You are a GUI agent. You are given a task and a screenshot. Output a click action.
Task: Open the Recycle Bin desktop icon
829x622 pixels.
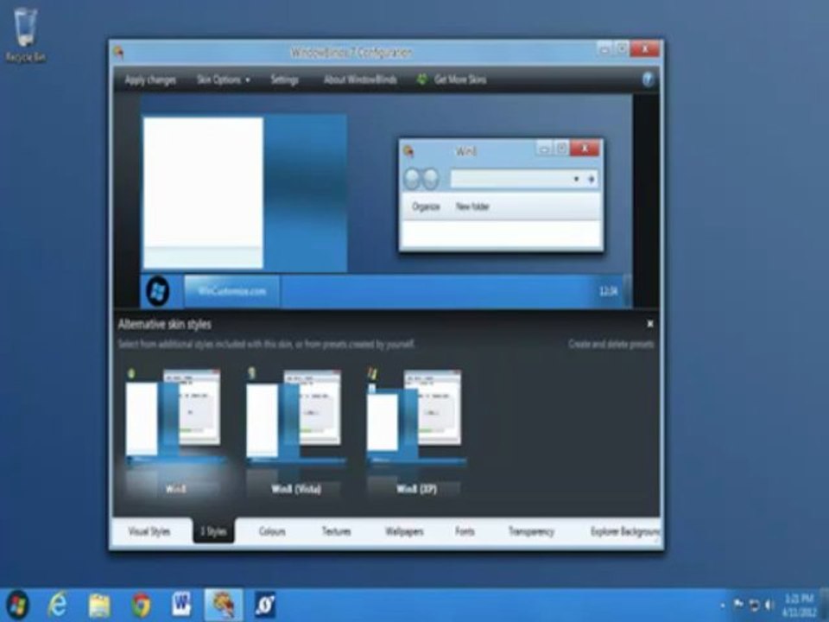point(25,36)
